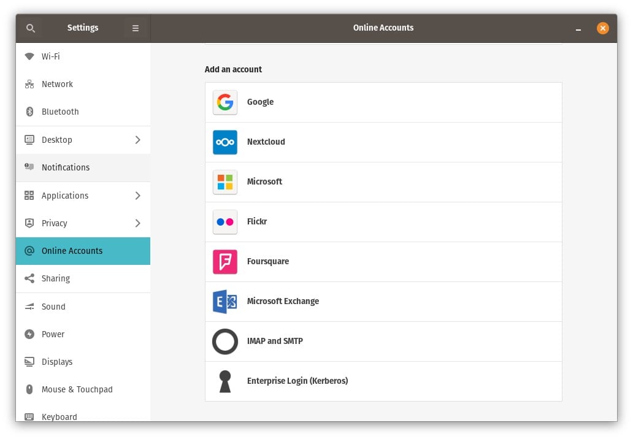The image size is (633, 439).
Task: Add a Flickr account
Action: tap(383, 222)
